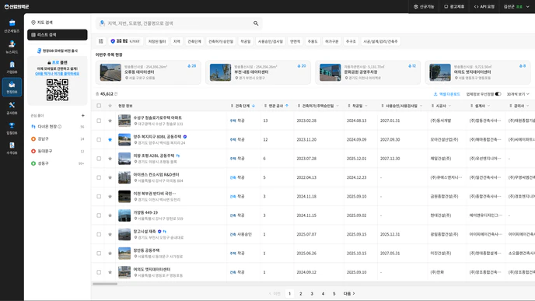Check the 이천 부부권 row checkbox

99,196
